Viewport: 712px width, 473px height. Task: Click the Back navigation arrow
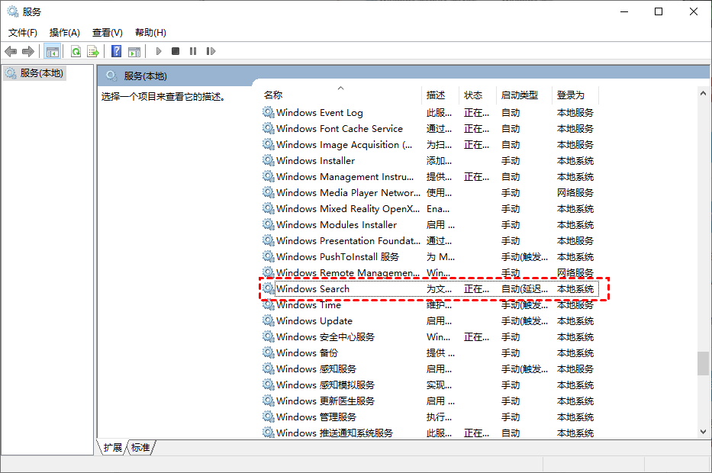coord(11,51)
